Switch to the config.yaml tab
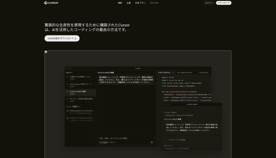Image resolution: width=276 pixels, height=158 pixels. [203, 73]
